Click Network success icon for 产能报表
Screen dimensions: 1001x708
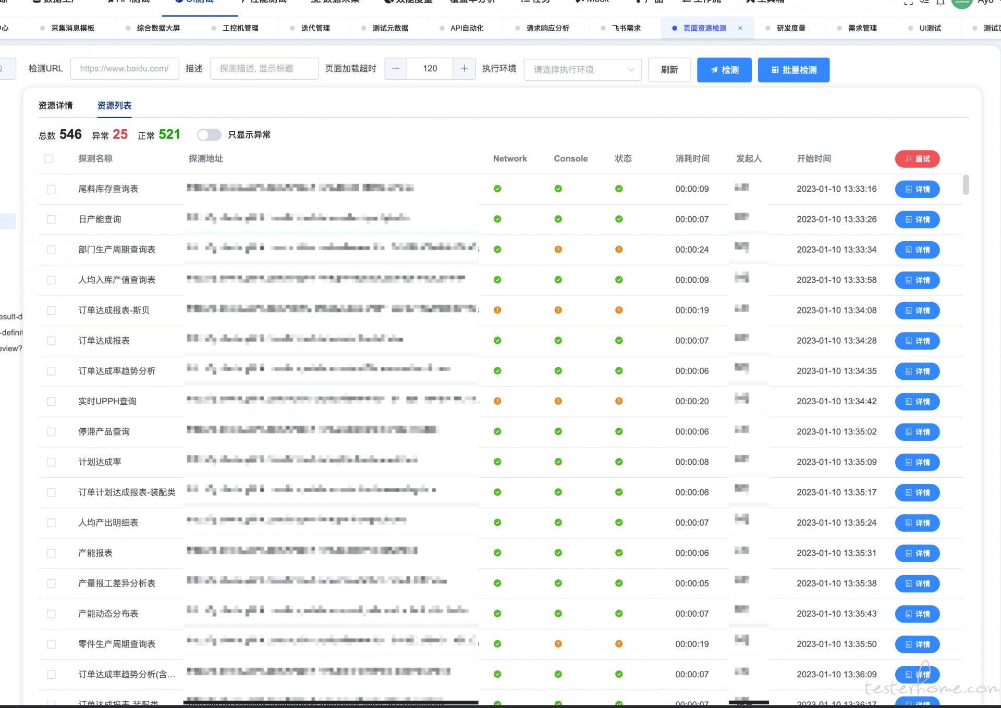[x=497, y=553]
